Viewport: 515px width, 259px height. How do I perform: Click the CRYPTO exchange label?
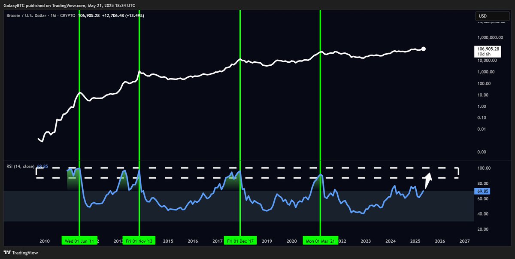(x=67, y=15)
